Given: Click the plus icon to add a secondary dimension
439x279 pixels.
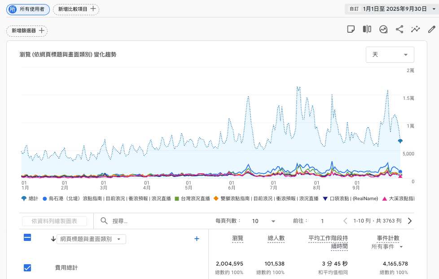Looking at the screenshot, I should [x=197, y=239].
